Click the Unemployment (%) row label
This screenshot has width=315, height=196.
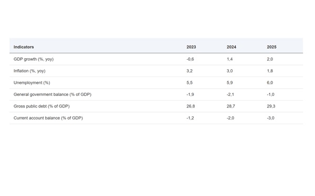(x=31, y=83)
